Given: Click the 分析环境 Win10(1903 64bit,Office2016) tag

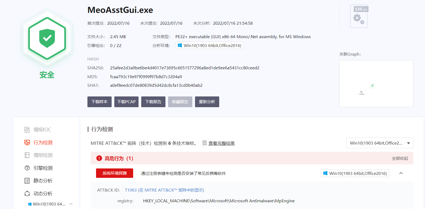Looking at the screenshot, I should coord(210,45).
